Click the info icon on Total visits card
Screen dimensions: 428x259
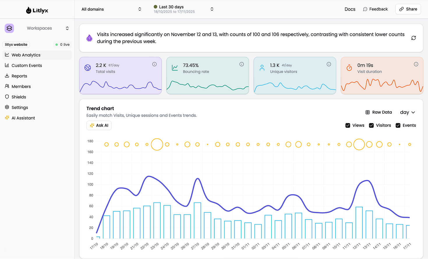coord(154,64)
